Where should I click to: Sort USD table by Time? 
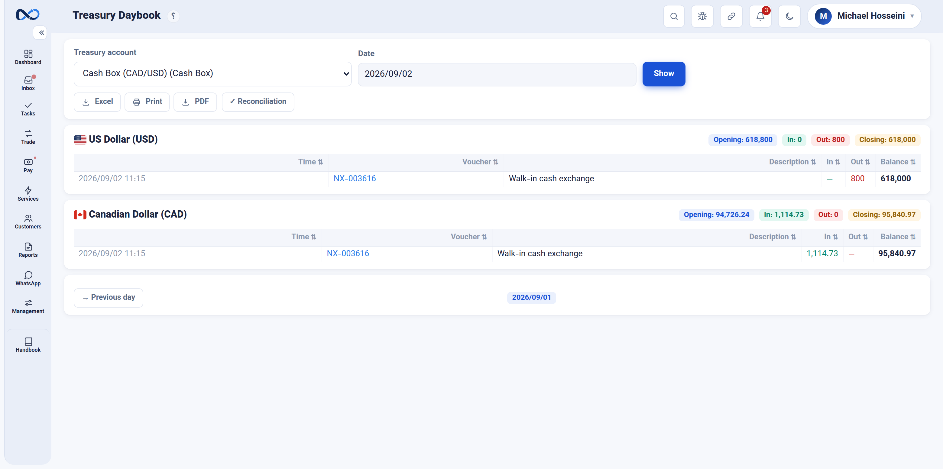[x=310, y=162]
